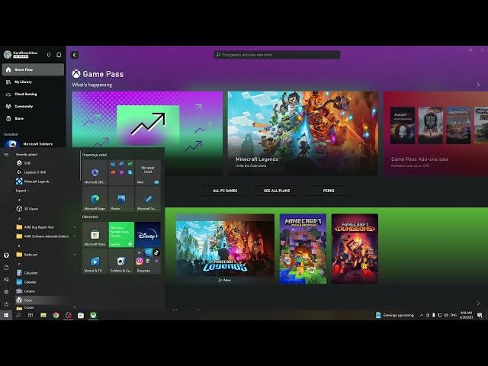
Task: Open Calculator from the Start list
Action: 45,273
